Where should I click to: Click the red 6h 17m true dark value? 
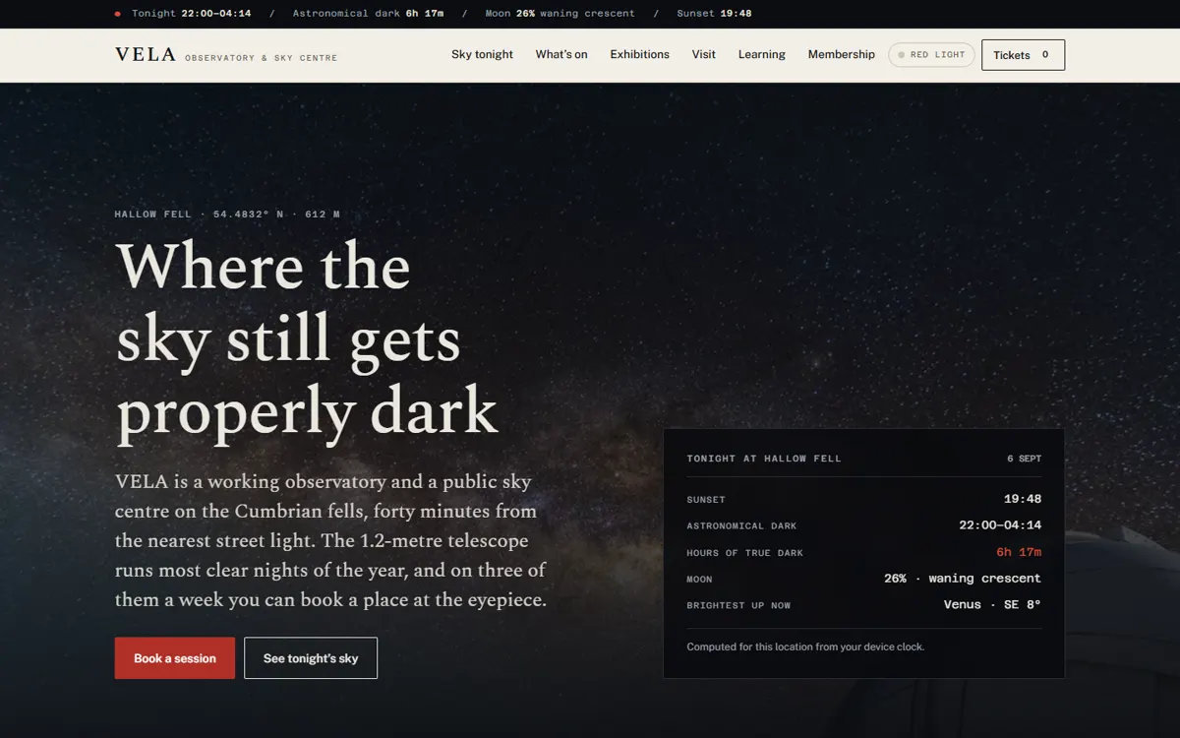[1019, 552]
